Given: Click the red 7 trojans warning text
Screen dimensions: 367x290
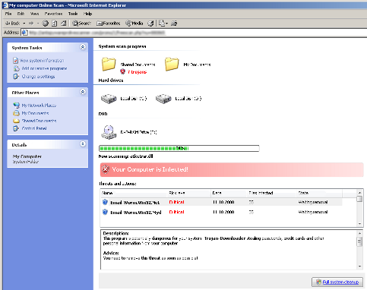Looking at the screenshot, I should (x=137, y=72).
